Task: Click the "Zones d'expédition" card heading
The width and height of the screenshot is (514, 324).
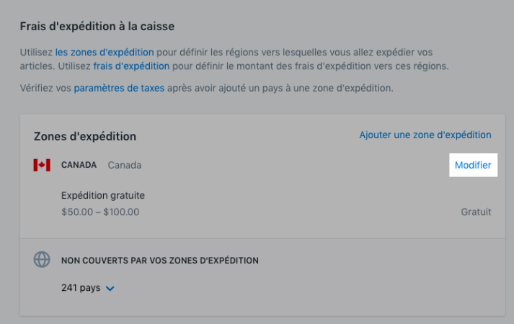Action: tap(85, 136)
